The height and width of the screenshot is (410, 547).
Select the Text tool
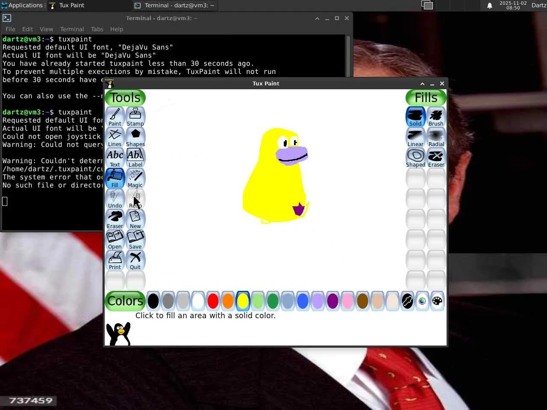pos(115,158)
